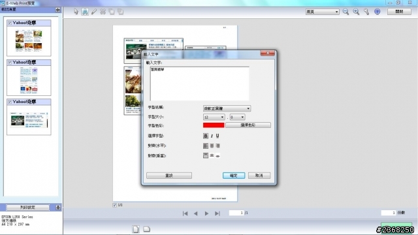418x235 pixels.
Task: Cancel the text input dialog
Action: (259, 176)
